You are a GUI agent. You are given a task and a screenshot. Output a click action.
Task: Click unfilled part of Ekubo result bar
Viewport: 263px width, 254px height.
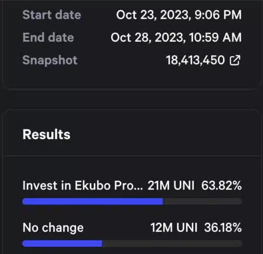[x=202, y=201]
